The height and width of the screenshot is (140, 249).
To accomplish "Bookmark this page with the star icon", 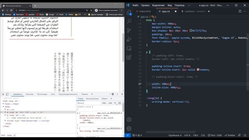I will [x=91, y=10].
